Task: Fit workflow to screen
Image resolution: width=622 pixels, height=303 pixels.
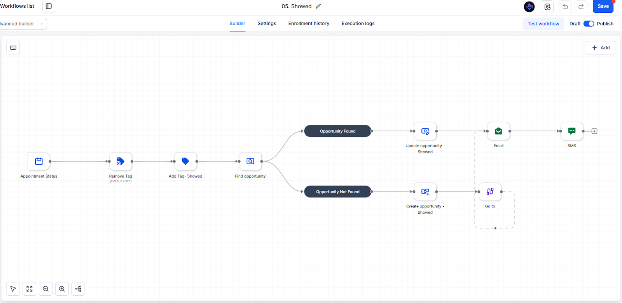Action: tap(30, 289)
